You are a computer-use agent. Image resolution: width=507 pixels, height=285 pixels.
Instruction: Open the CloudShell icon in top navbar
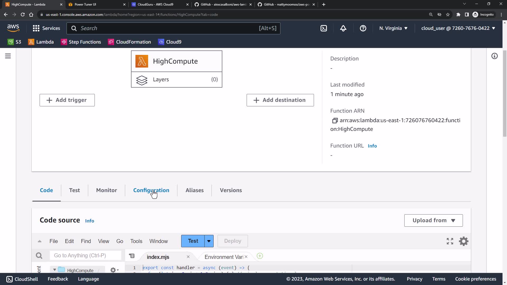(x=324, y=28)
